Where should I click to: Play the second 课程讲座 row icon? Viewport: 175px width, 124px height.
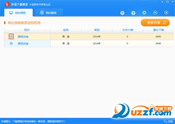[11, 43]
